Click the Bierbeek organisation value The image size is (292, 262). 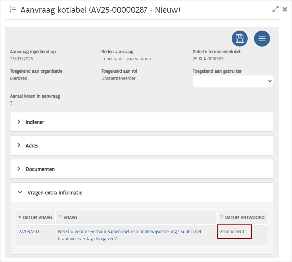pyautogui.click(x=18, y=78)
